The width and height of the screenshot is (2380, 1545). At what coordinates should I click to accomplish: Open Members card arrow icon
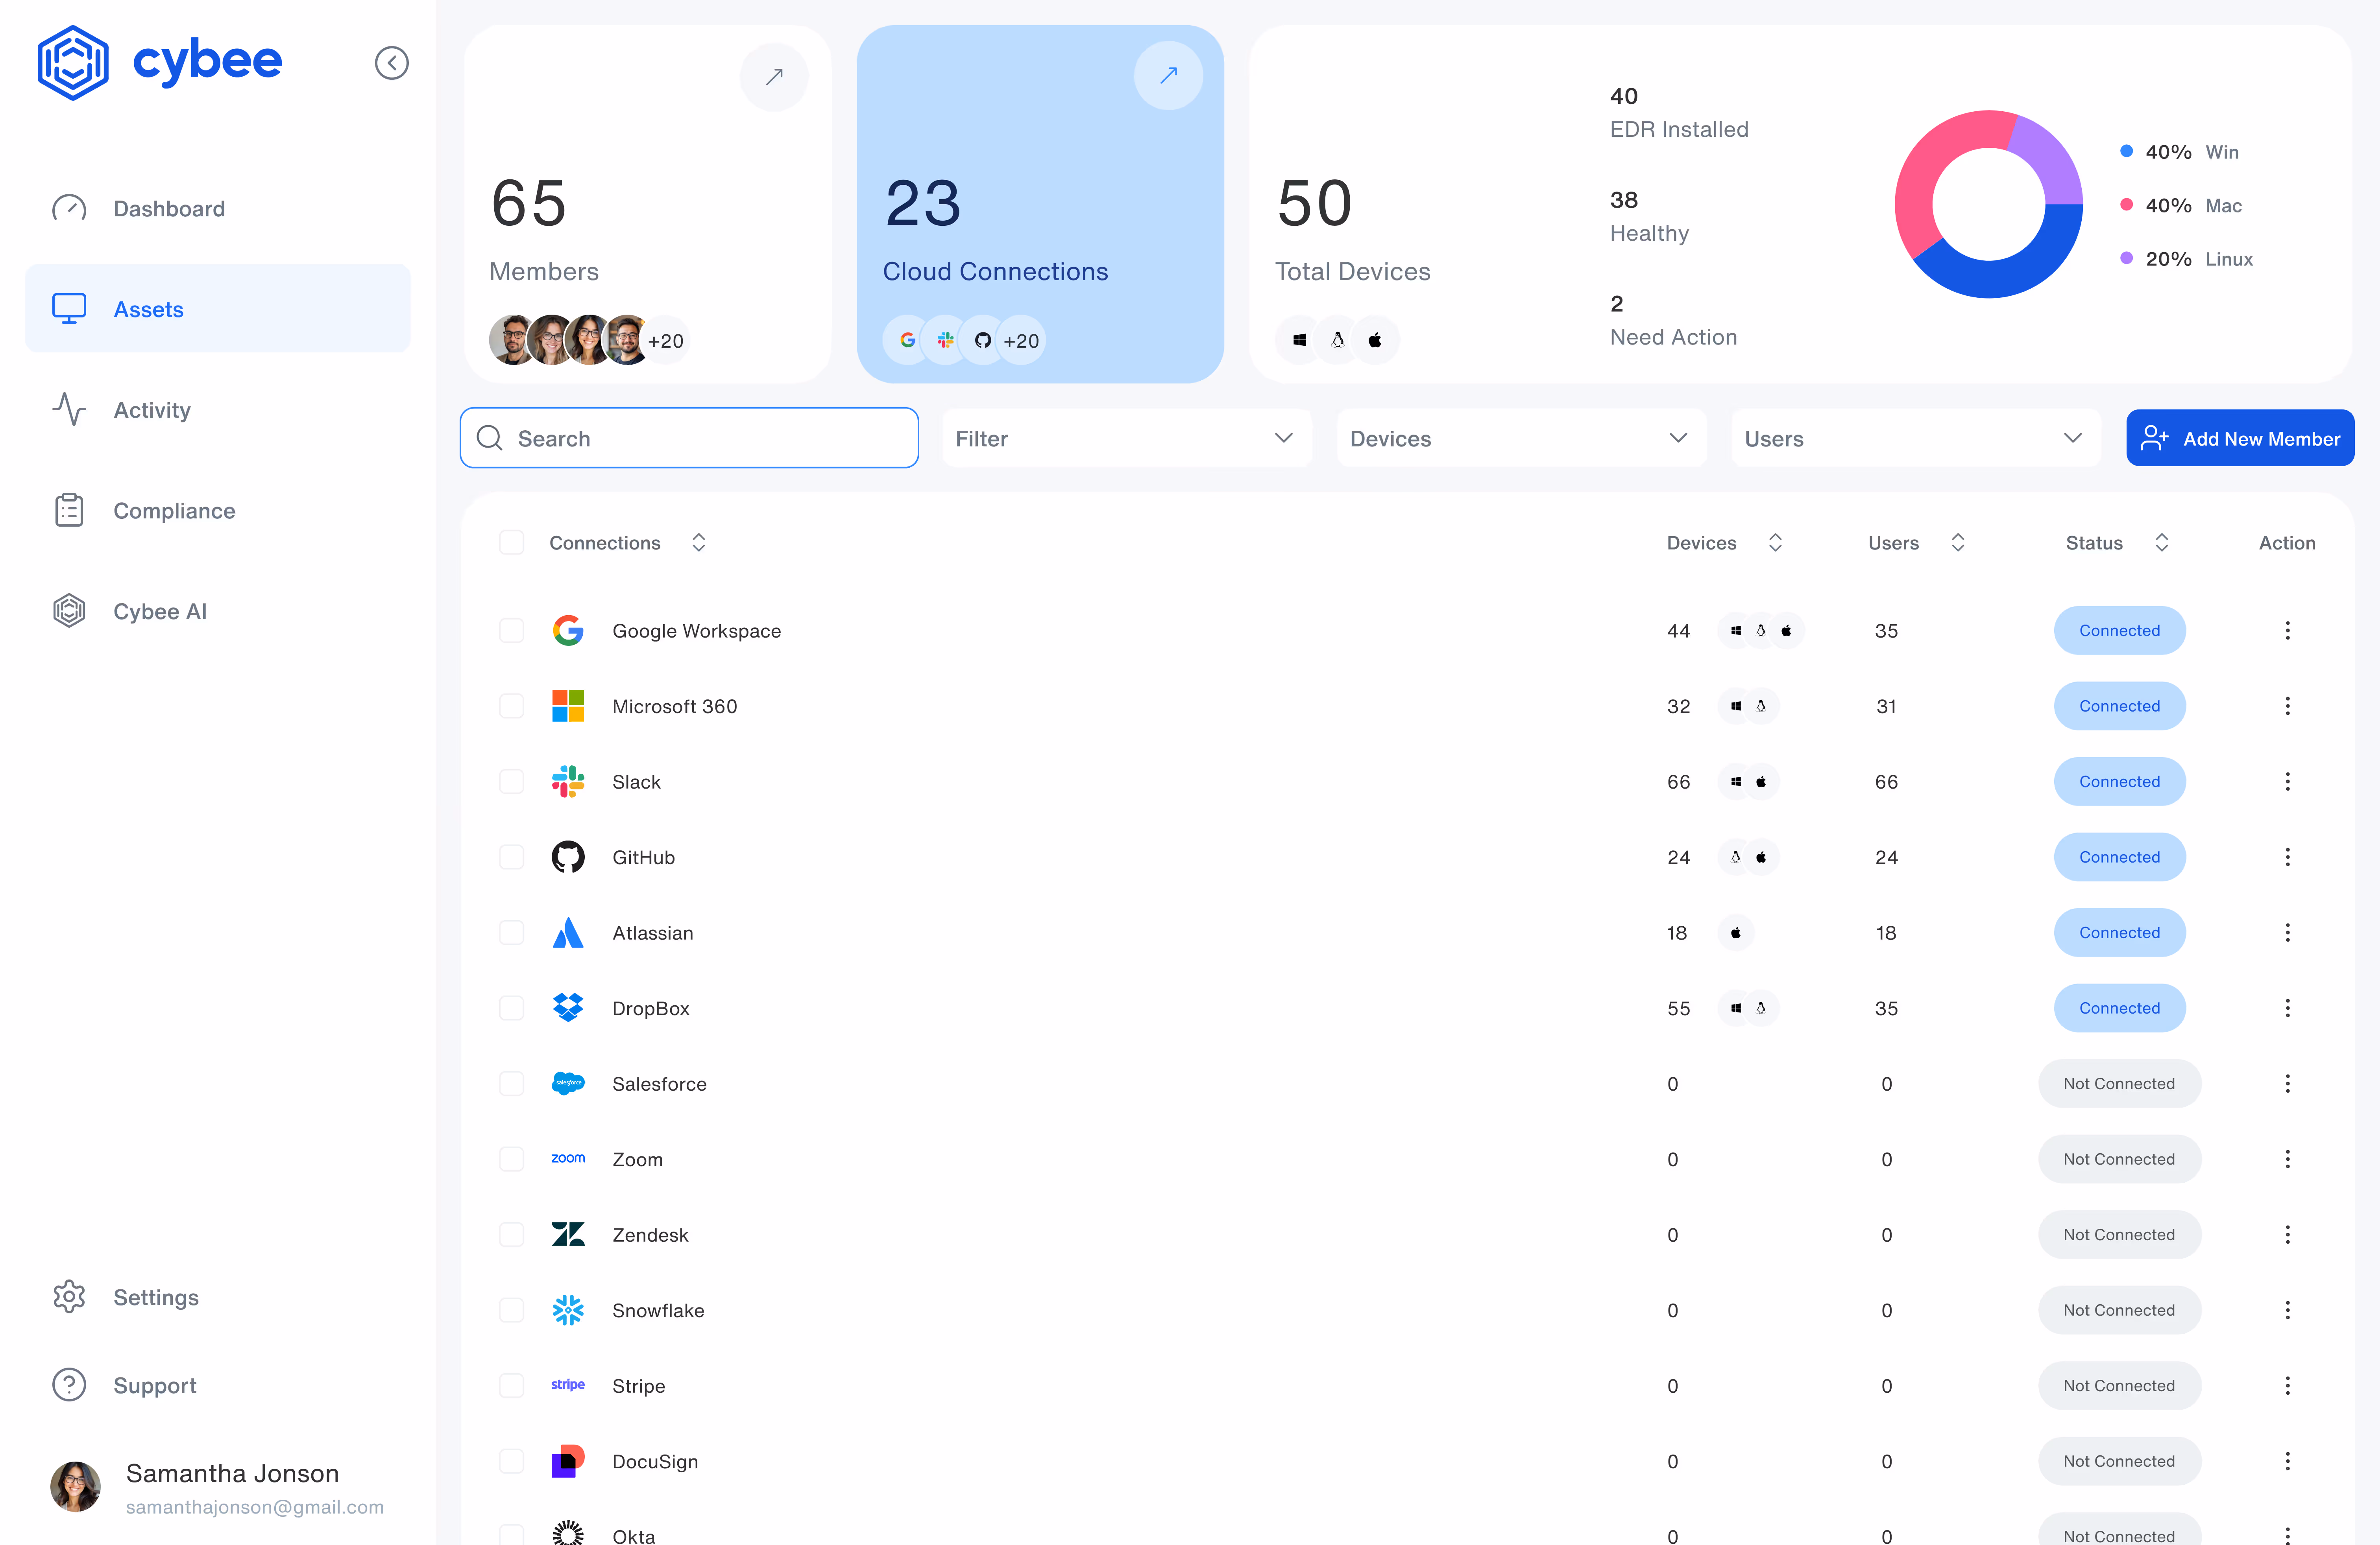(x=774, y=77)
